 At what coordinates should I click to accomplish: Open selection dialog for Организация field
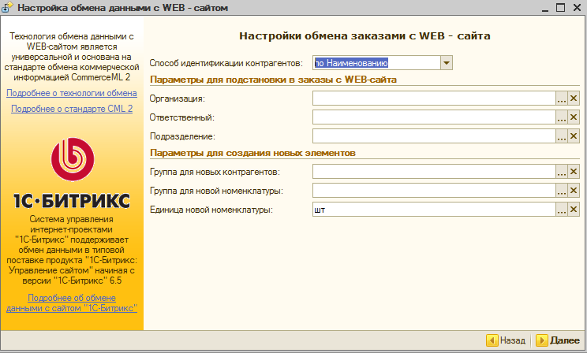click(561, 98)
